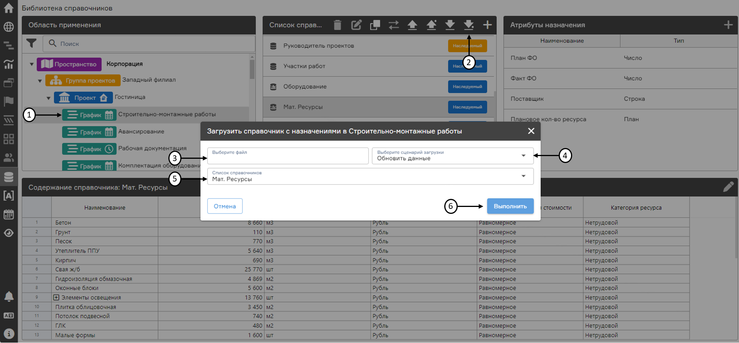
Task: Click the Утеплитель ППУ cell
Action: tap(104, 251)
